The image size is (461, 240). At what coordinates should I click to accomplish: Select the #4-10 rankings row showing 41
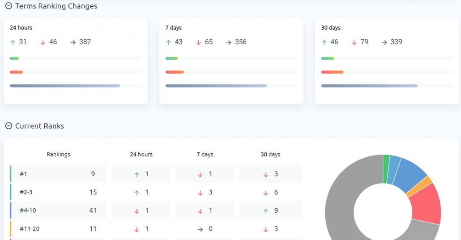[58, 211]
